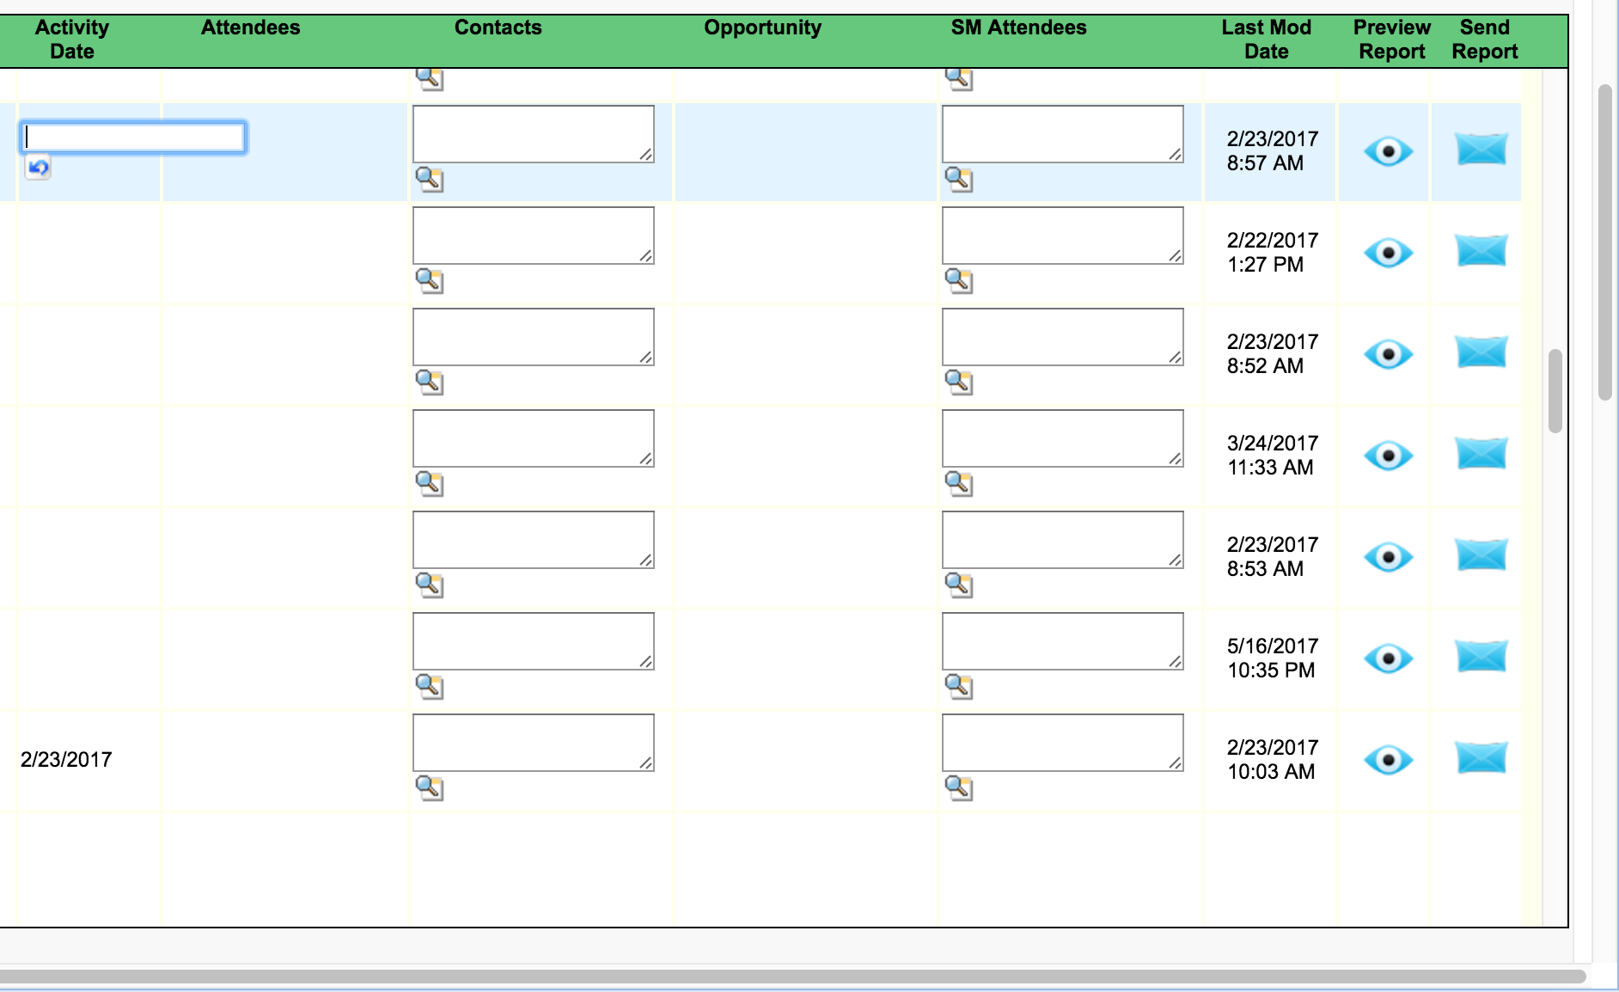This screenshot has height=992, width=1619.
Task: Click the Activity Date text input box
Action: point(133,137)
